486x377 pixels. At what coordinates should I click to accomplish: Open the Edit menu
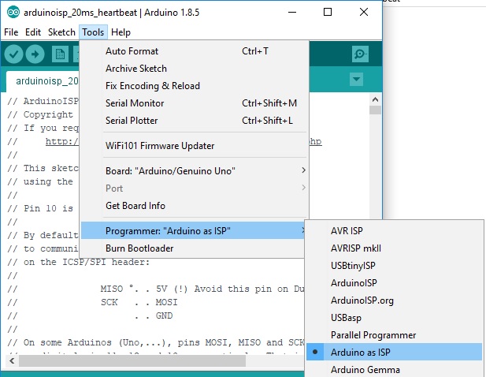point(33,32)
